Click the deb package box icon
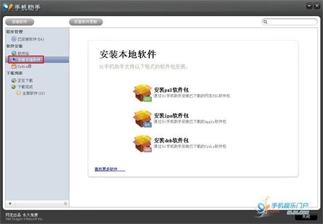The height and width of the screenshot is (224, 323). click(143, 143)
